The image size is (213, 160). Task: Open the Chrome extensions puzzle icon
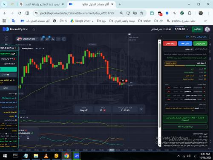tap(190, 13)
